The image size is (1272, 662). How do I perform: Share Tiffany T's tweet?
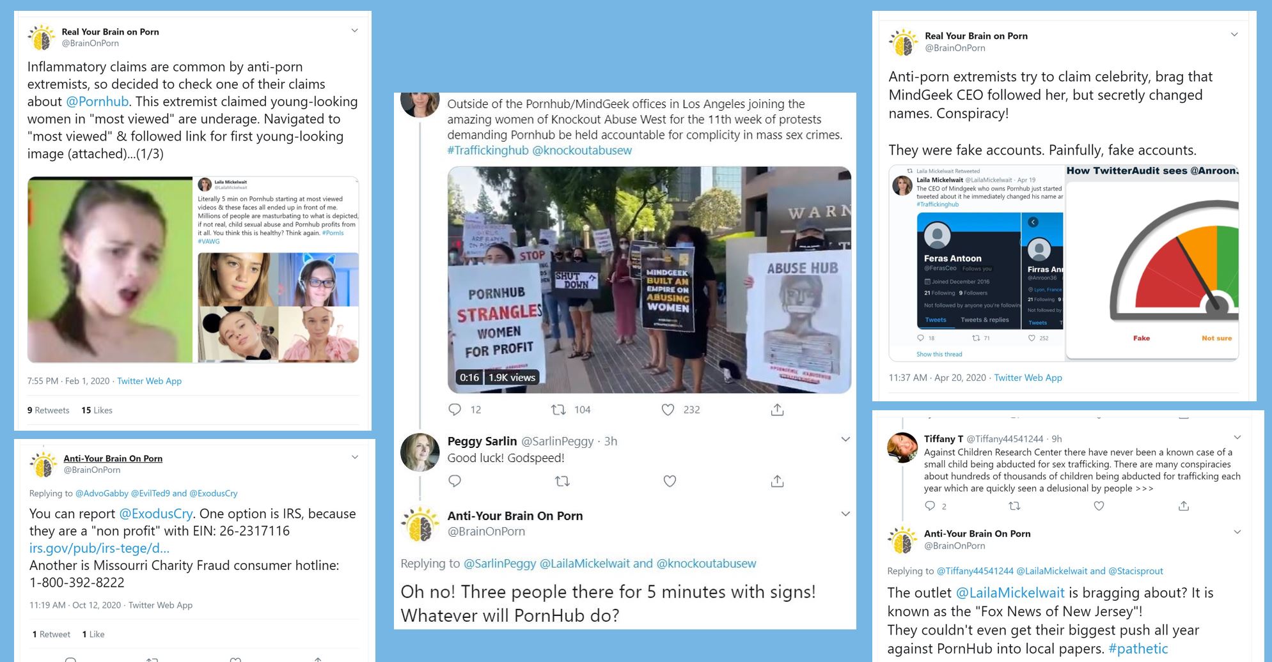[x=1184, y=506]
